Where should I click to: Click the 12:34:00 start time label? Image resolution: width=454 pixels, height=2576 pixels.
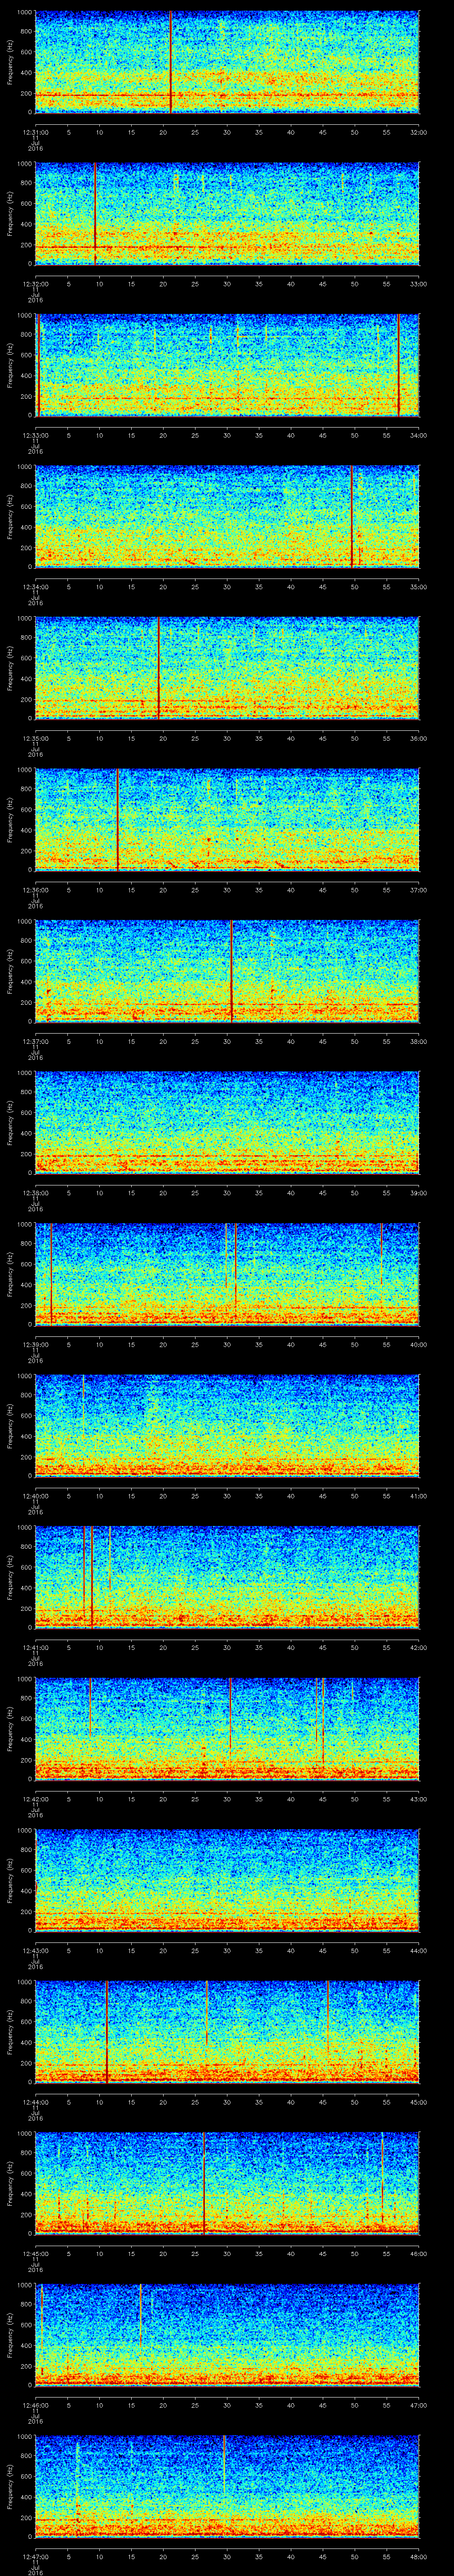tap(35, 586)
